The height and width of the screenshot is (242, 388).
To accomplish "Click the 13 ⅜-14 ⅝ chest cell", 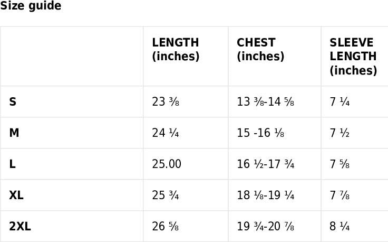I will pos(265,102).
